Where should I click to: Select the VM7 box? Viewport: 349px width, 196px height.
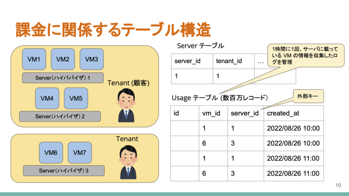(x=80, y=153)
